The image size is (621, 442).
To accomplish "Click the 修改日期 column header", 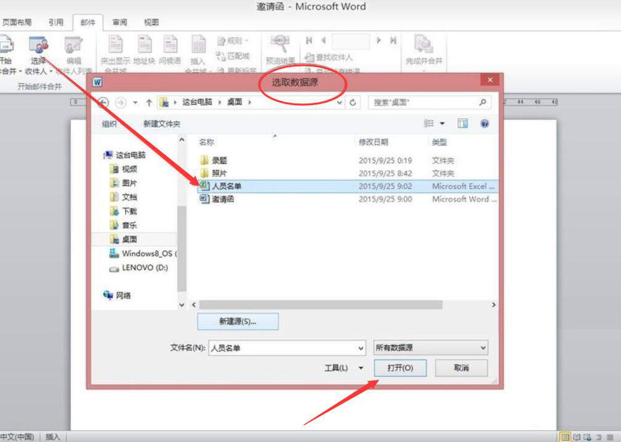I will click(x=373, y=142).
